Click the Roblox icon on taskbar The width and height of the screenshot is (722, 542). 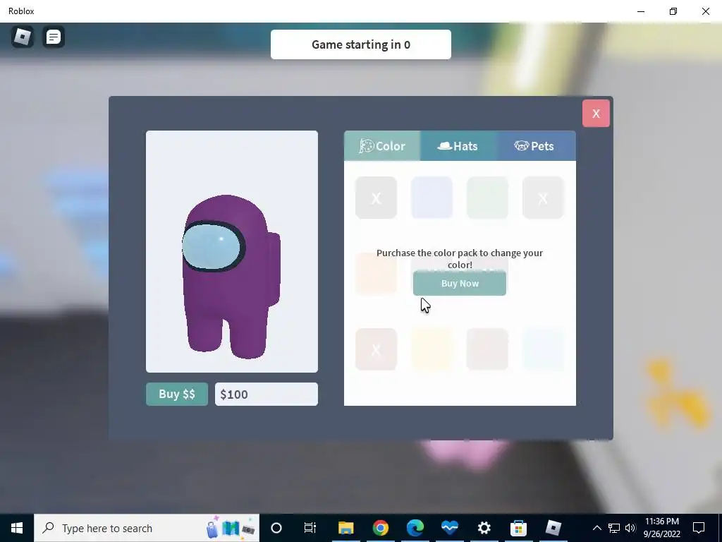pos(553,528)
